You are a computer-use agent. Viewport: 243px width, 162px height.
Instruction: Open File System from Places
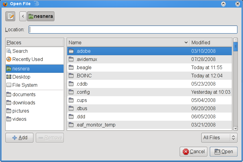tap(25, 85)
